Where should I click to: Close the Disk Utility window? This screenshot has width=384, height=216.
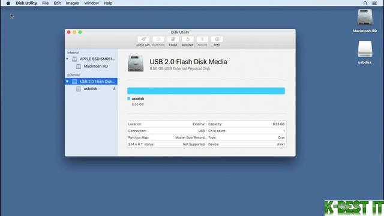[69, 32]
